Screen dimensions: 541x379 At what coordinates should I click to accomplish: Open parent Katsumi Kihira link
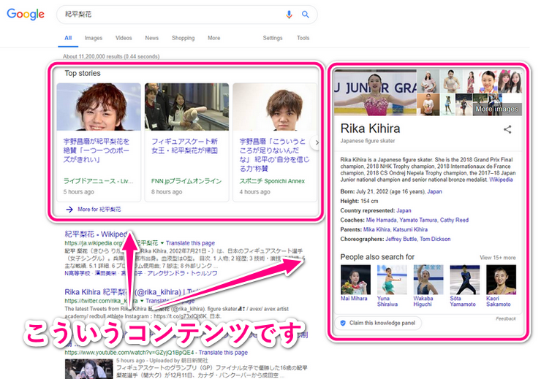pos(410,229)
